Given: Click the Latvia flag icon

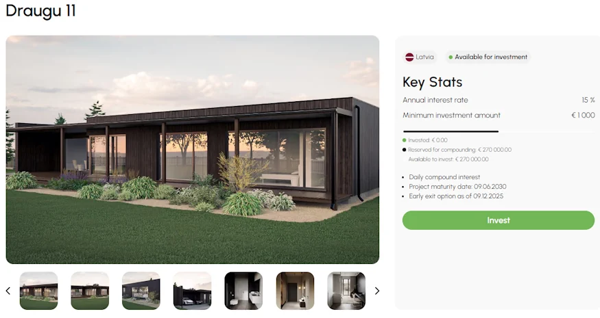Looking at the screenshot, I should (x=409, y=57).
